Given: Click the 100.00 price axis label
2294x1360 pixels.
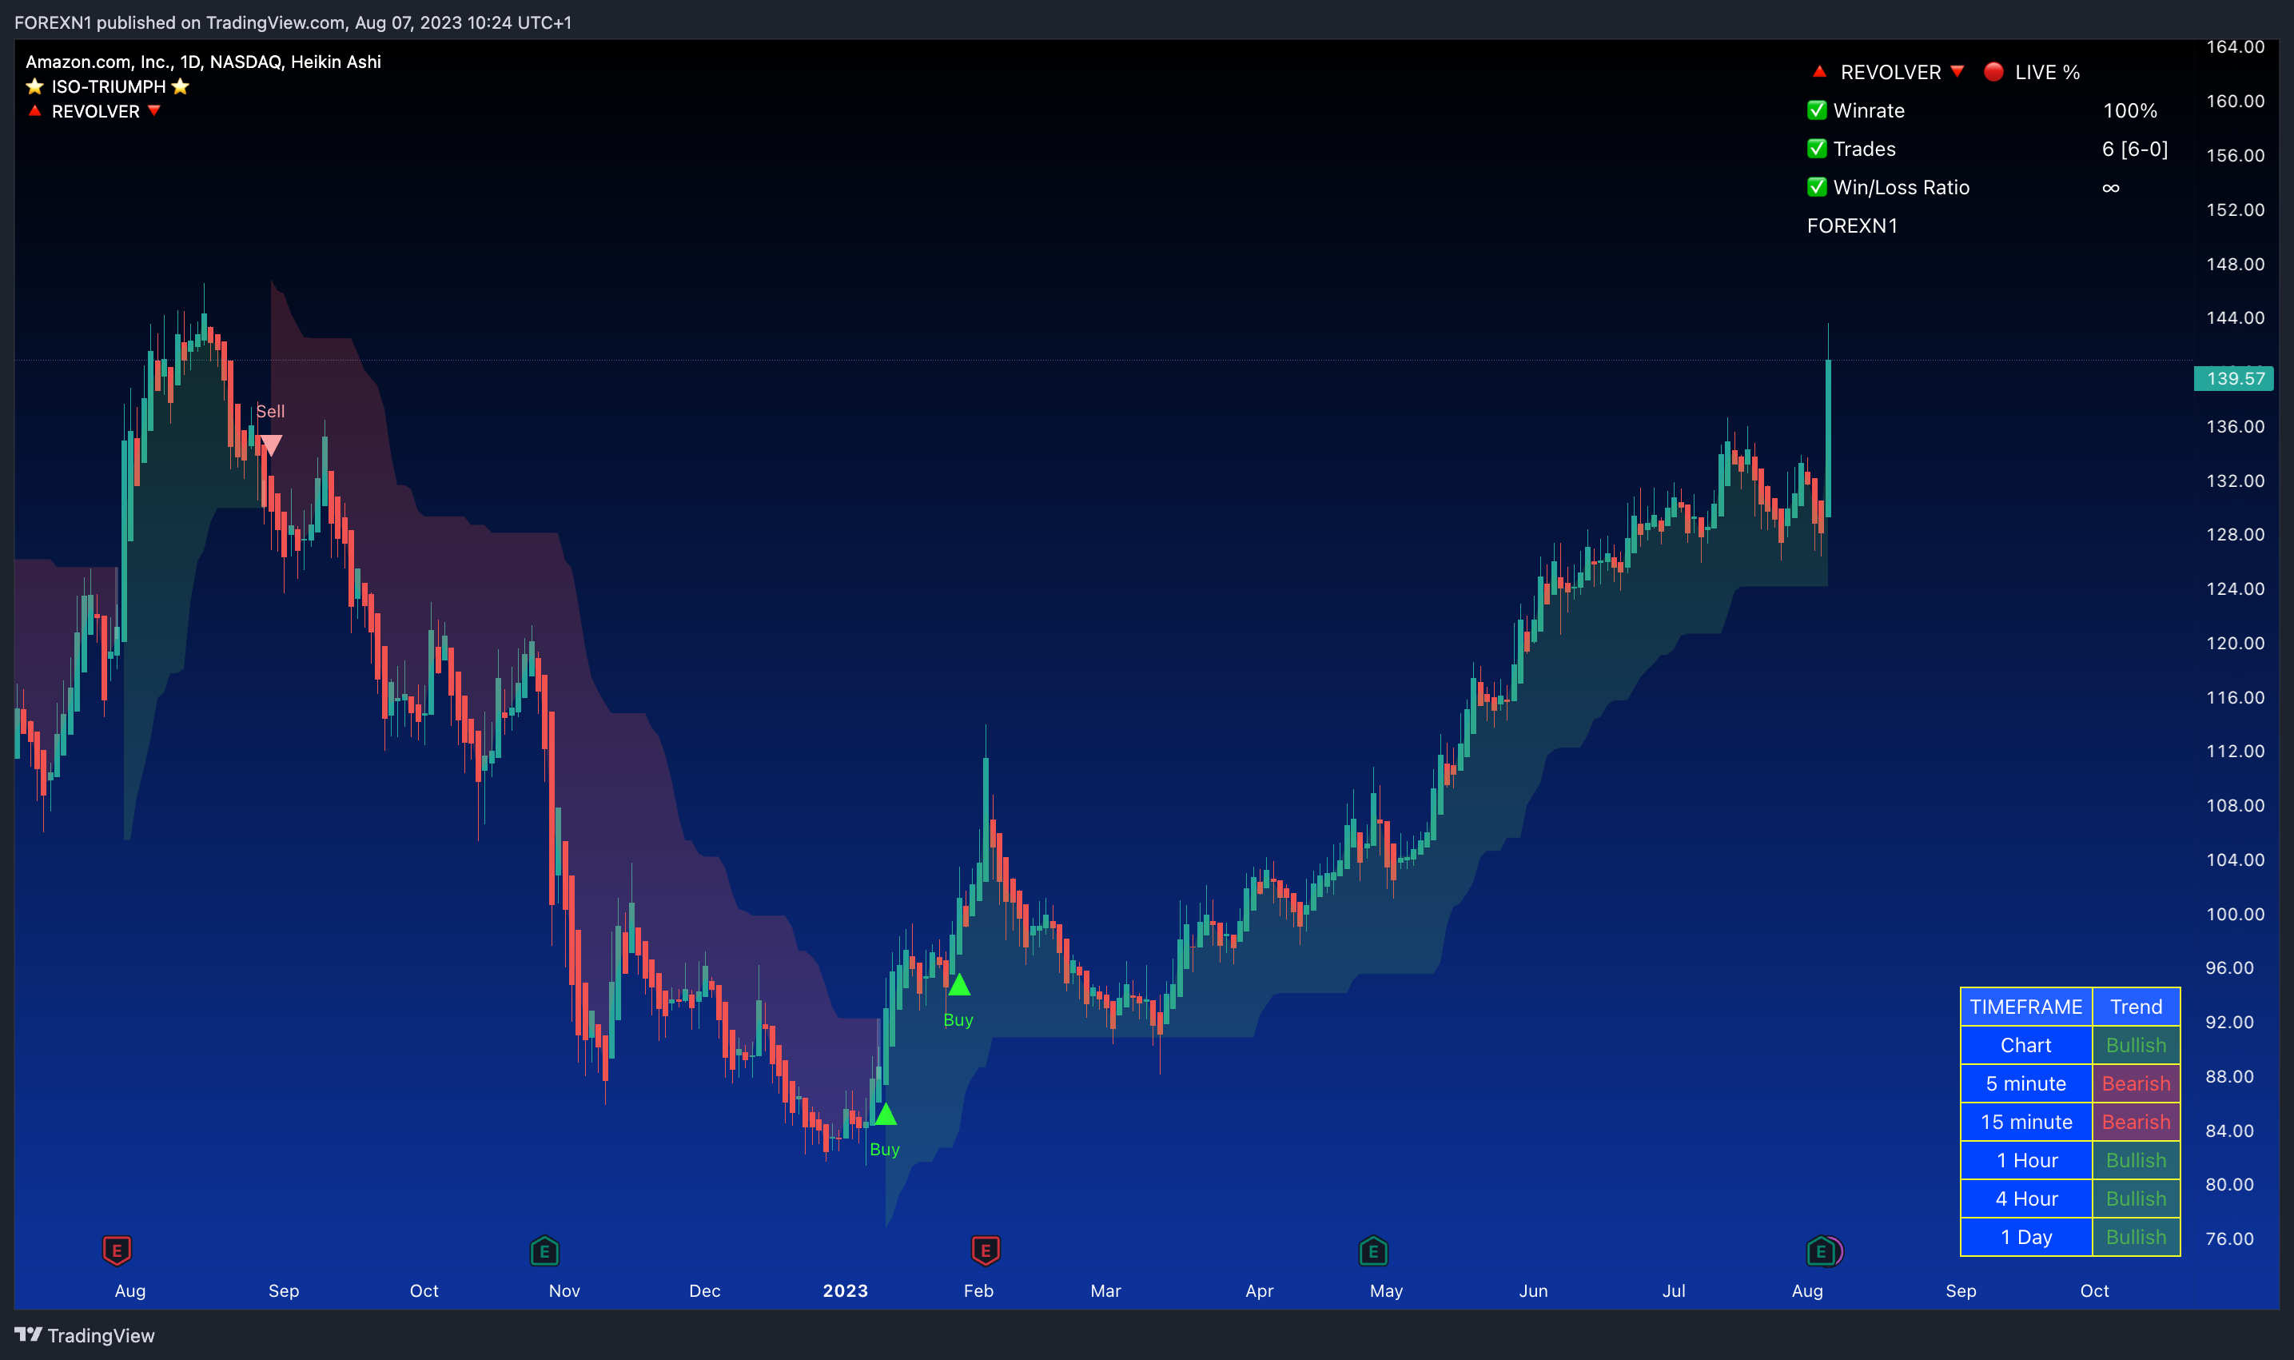Looking at the screenshot, I should pos(2234,914).
